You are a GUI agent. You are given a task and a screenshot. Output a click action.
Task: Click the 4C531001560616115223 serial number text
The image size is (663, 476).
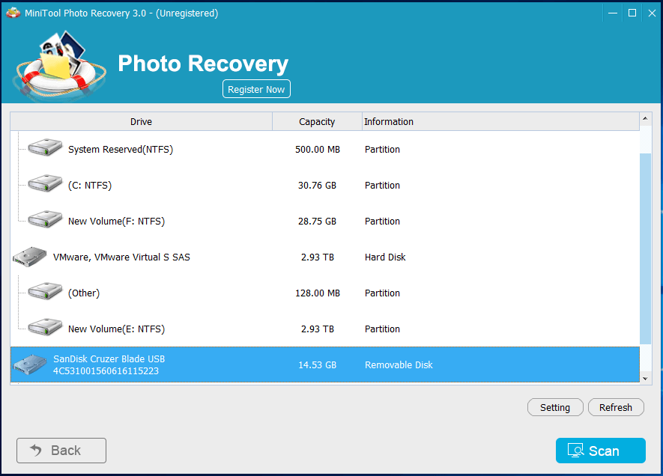(106, 370)
